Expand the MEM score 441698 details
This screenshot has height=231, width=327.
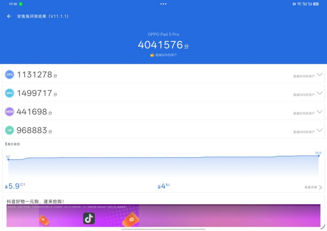click(x=320, y=112)
